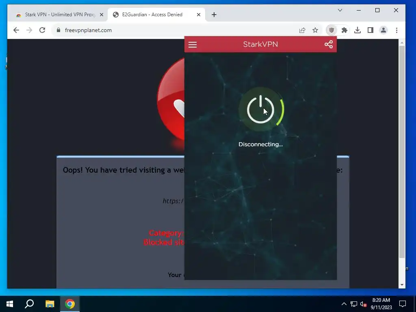Toggle the Chrome side panel
The width and height of the screenshot is (416, 312).
pos(370,30)
